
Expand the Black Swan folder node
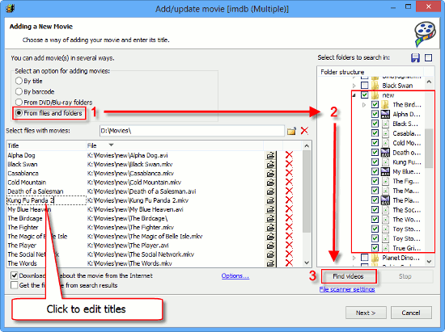tap(354, 86)
